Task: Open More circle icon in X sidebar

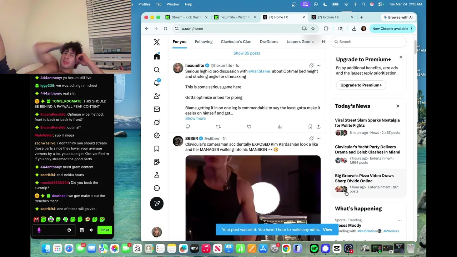Action: (157, 188)
